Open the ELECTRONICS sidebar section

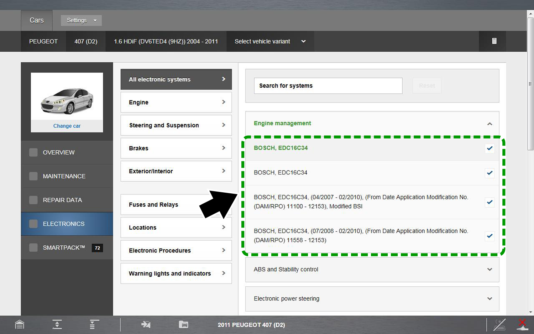click(x=64, y=224)
